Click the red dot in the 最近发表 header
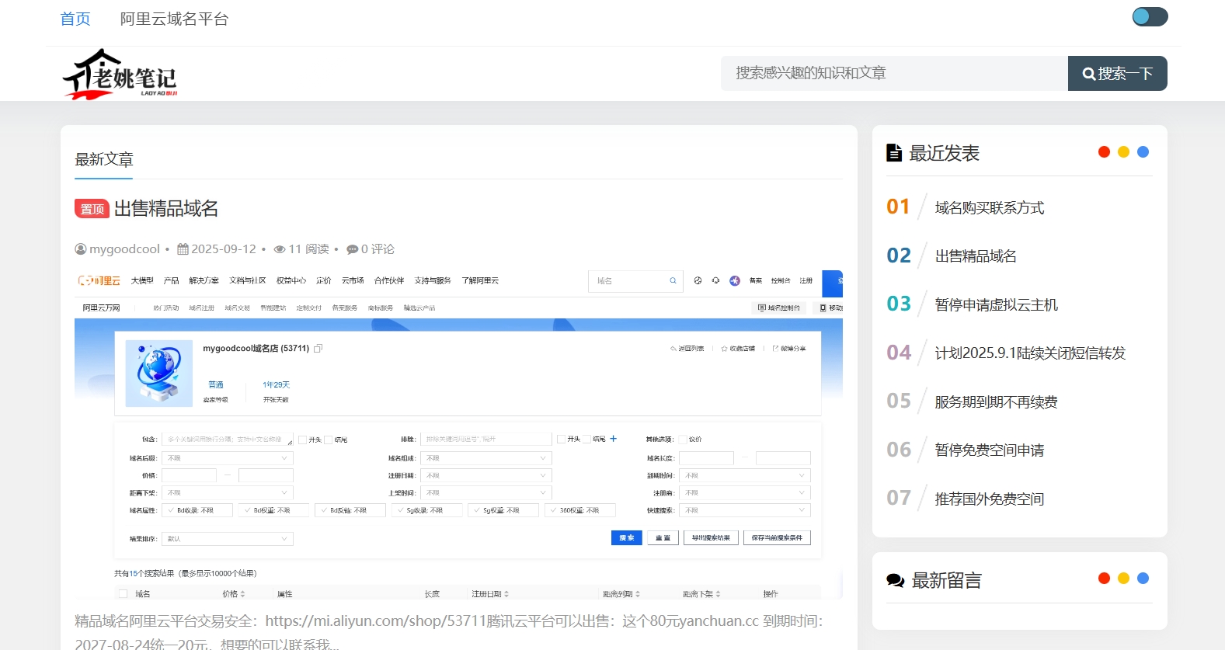 tap(1104, 152)
